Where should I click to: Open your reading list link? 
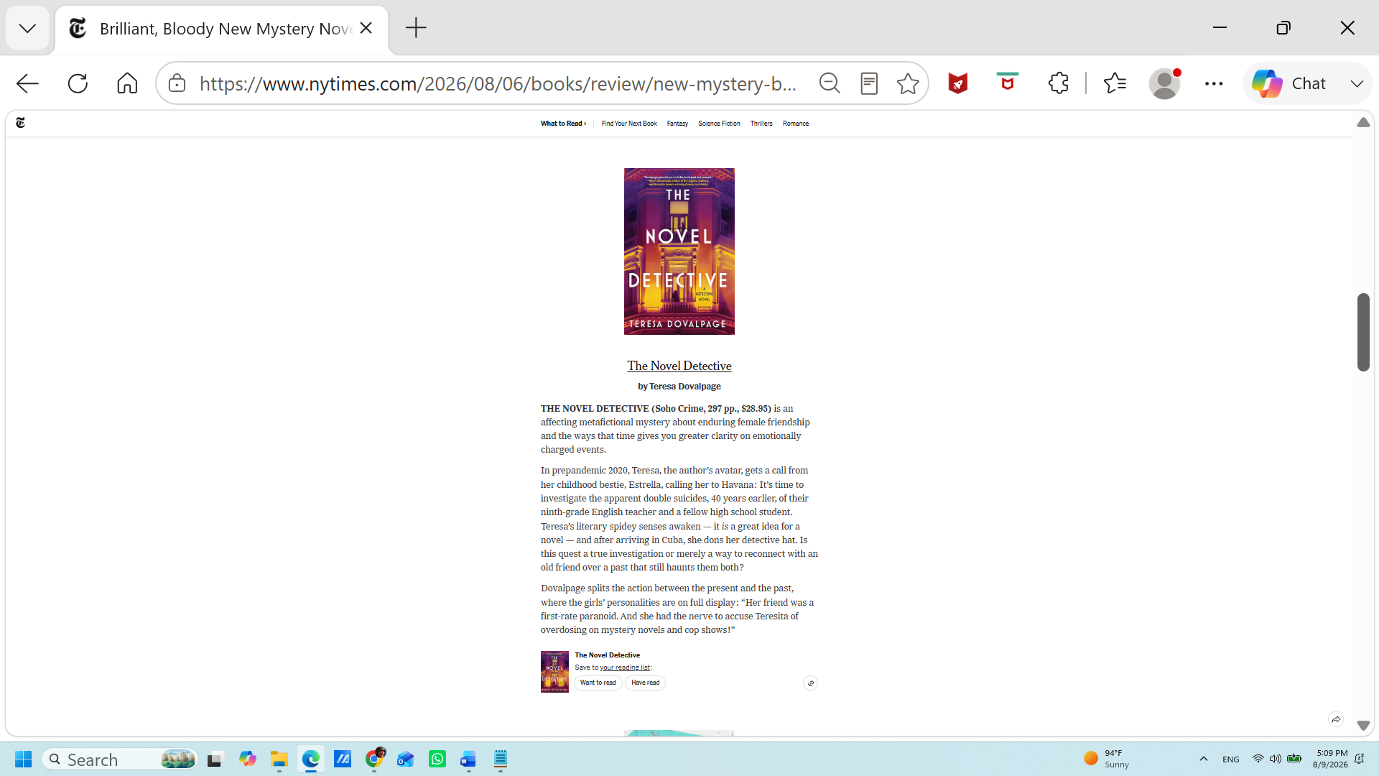(625, 668)
